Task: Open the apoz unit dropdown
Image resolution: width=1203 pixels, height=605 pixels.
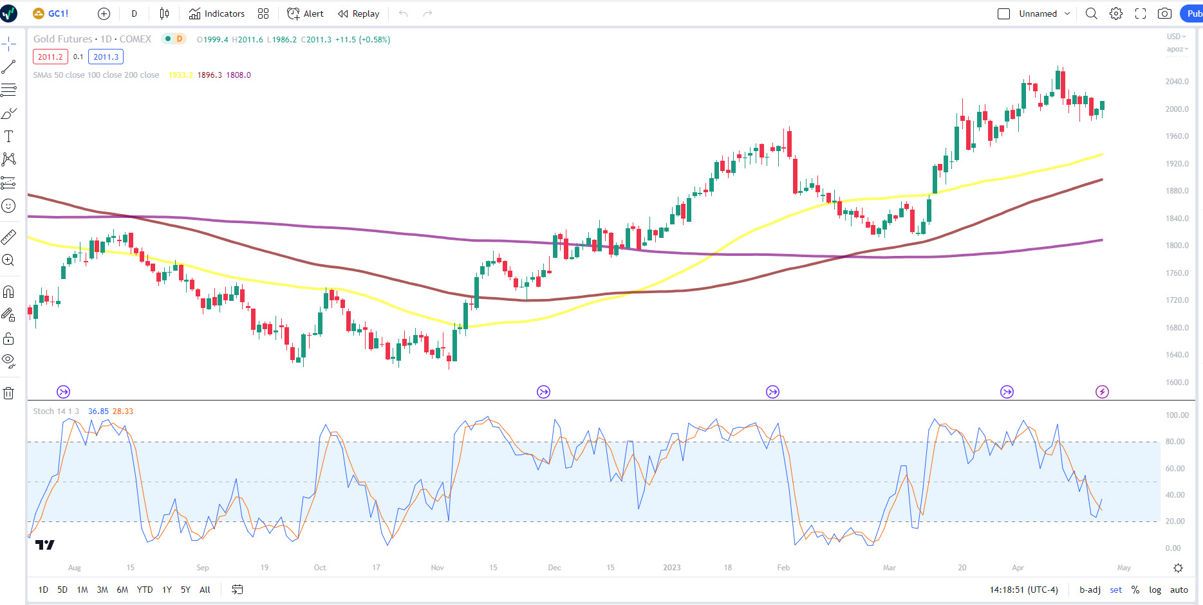Action: [x=1177, y=49]
